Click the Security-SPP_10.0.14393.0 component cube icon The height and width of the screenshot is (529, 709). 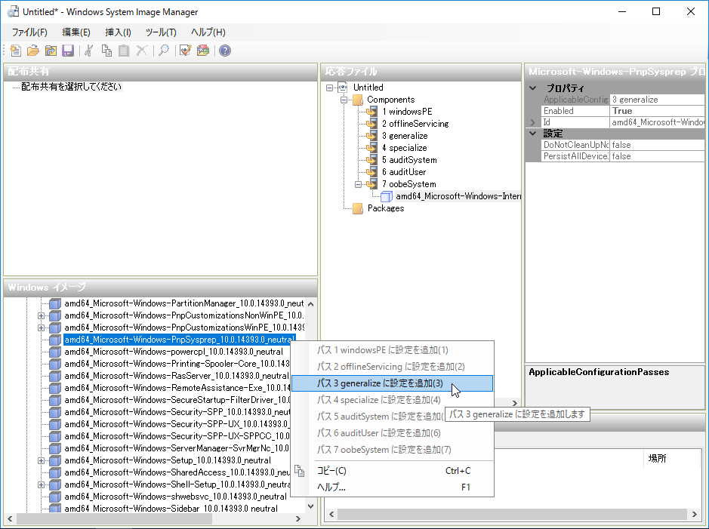pyautogui.click(x=55, y=412)
